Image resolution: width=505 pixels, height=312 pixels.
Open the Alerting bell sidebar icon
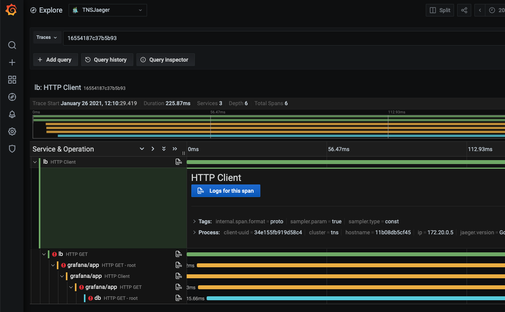pyautogui.click(x=12, y=114)
